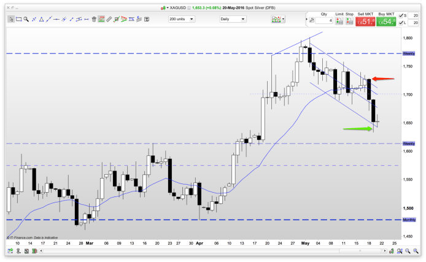The image size is (426, 262).
Task: Select the rectangle drawing tool
Action: (19, 19)
